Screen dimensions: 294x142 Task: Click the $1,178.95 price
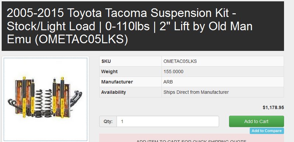tap(273, 107)
